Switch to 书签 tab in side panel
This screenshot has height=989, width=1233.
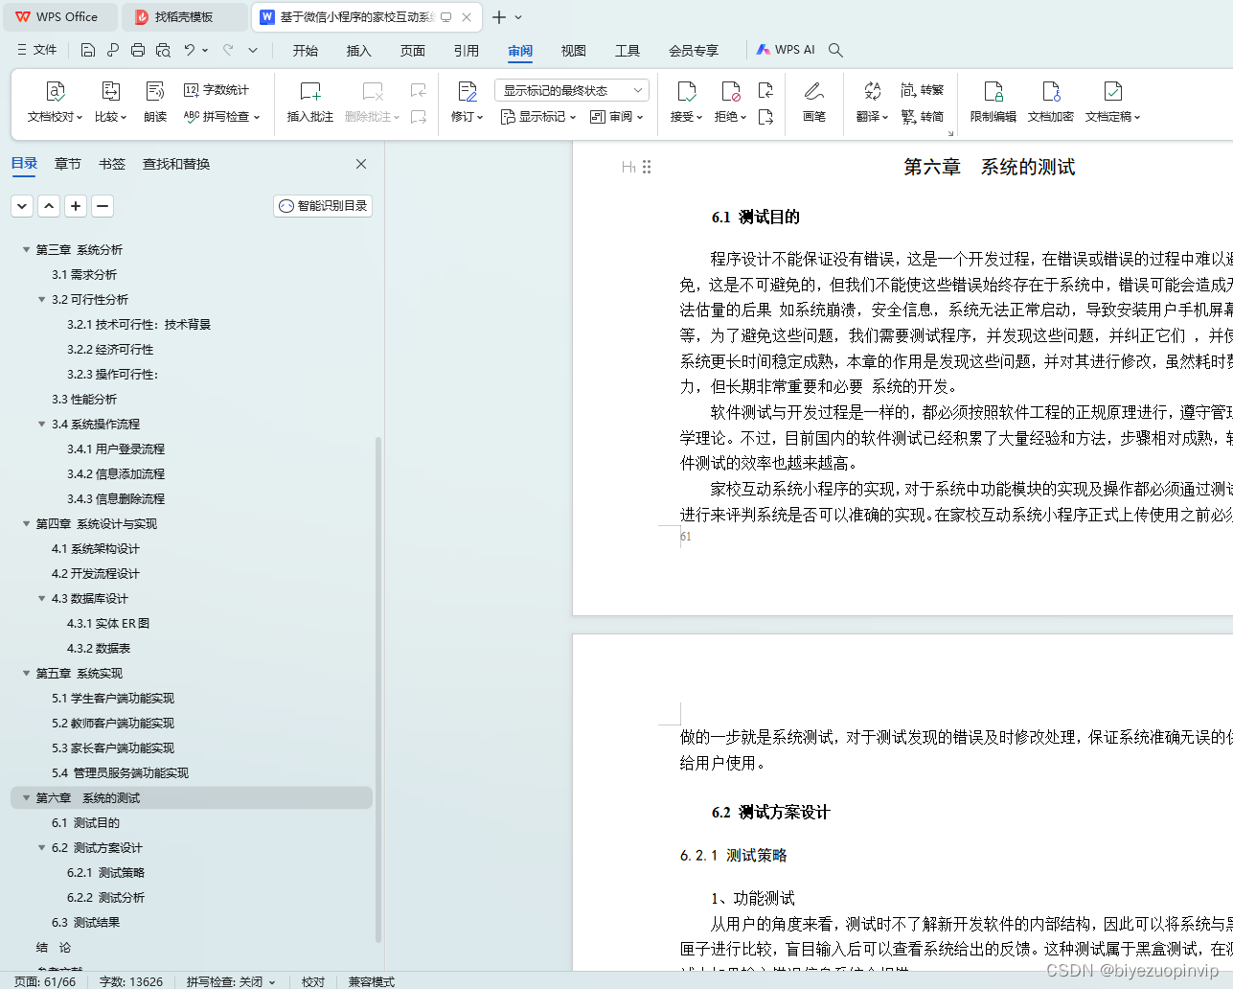click(112, 164)
